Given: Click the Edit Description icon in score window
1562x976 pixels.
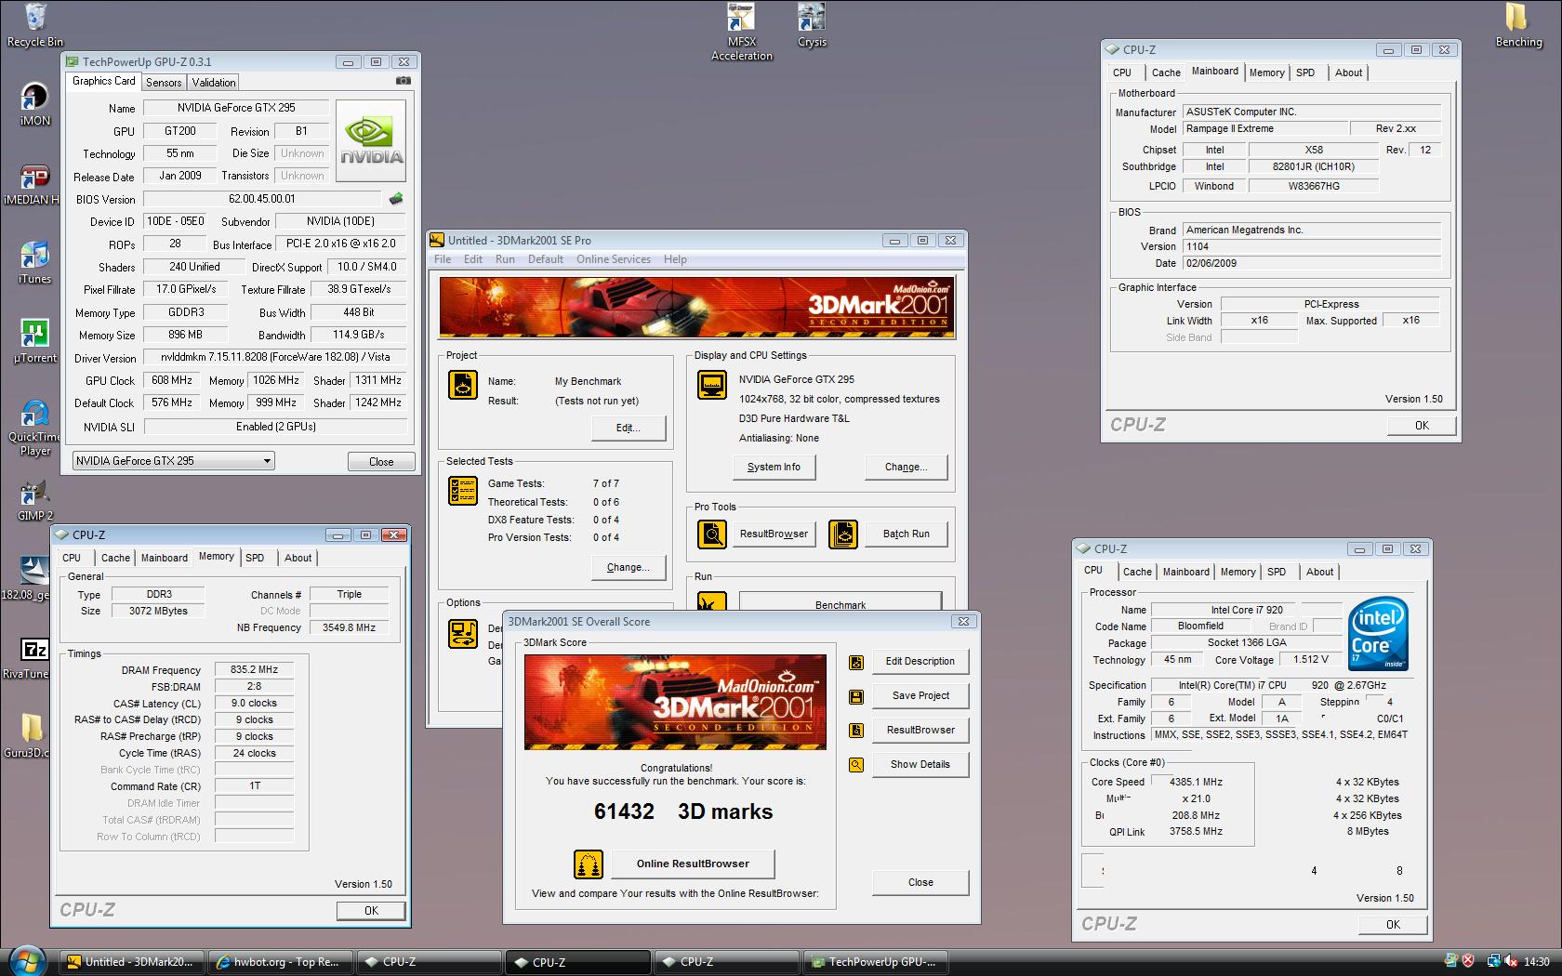Looking at the screenshot, I should (856, 662).
